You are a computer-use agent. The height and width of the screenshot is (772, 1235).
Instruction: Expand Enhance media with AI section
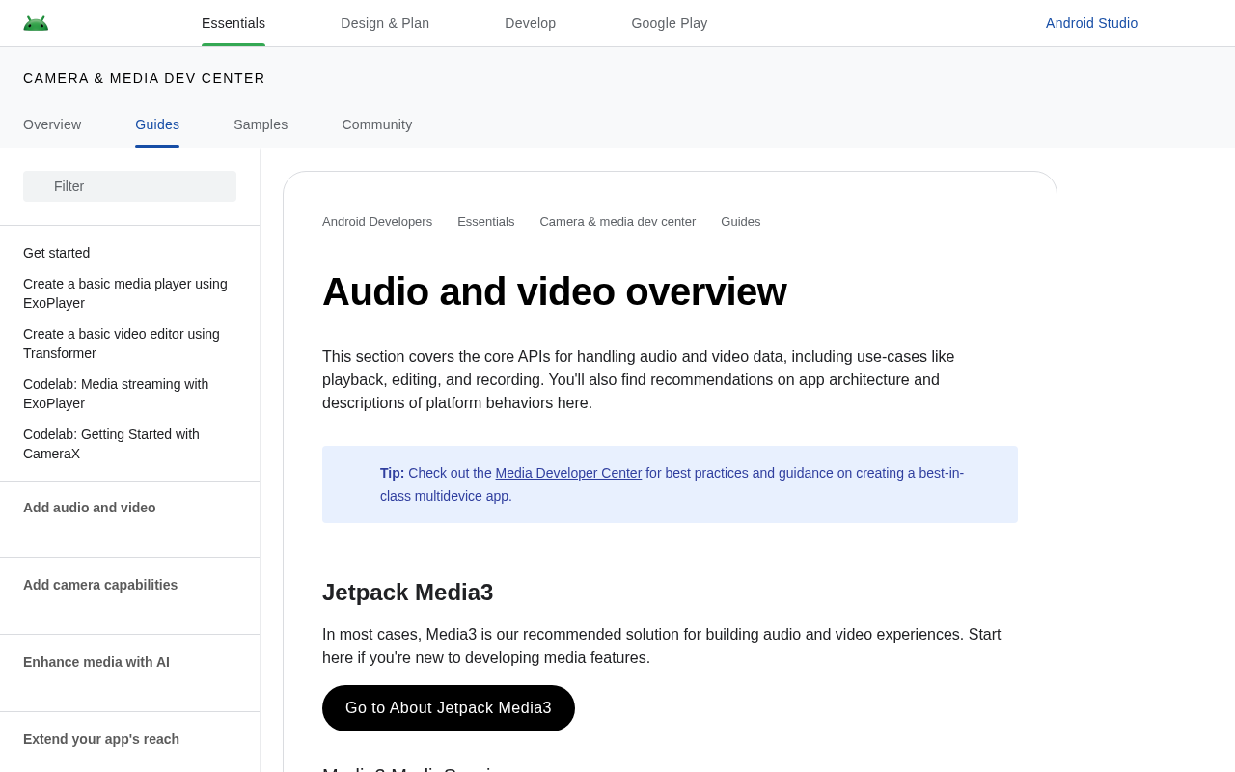click(96, 662)
